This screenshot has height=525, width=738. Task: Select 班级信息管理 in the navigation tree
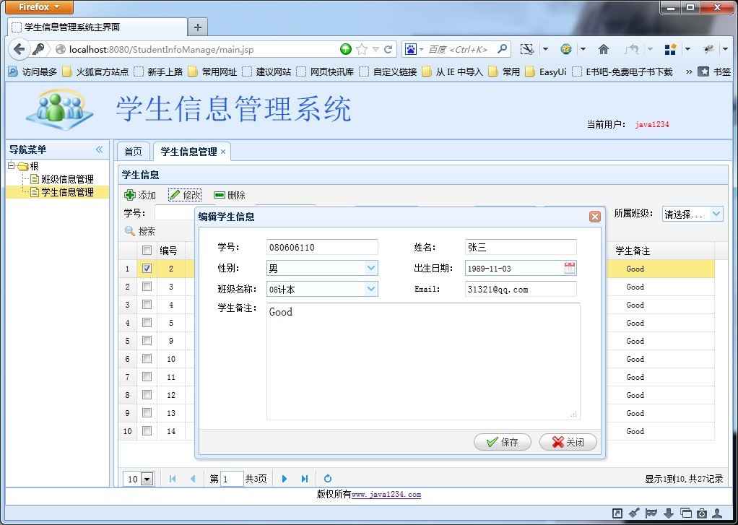(67, 179)
